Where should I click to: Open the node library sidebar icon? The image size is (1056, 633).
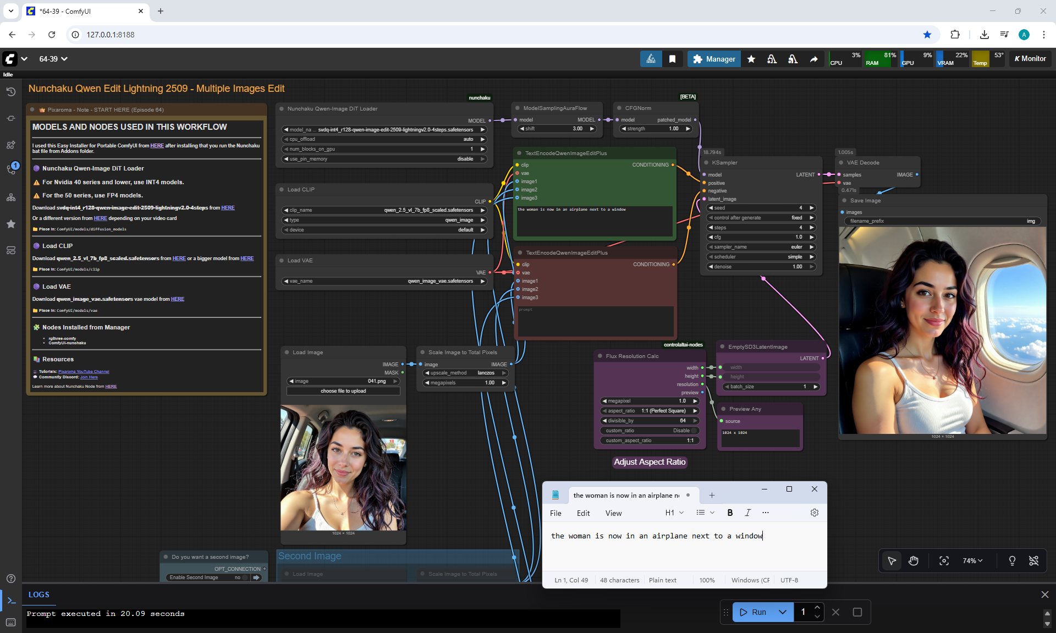[10, 145]
